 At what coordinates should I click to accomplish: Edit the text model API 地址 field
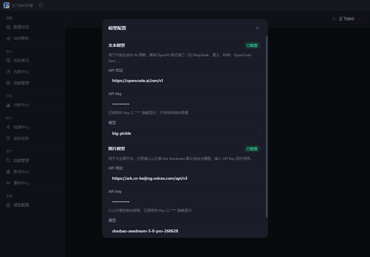coord(184,81)
